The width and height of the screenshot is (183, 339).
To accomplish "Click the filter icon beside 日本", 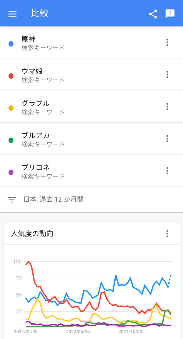I will tap(11, 199).
